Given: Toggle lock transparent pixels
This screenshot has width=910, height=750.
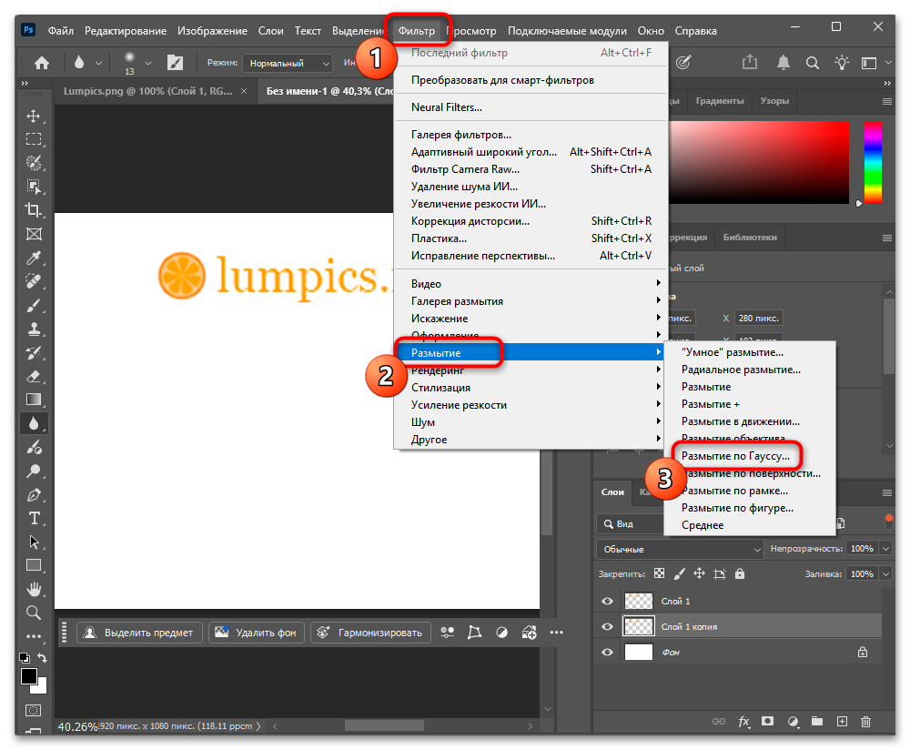Looking at the screenshot, I should [659, 573].
